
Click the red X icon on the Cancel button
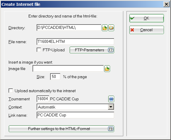[x=132, y=30]
